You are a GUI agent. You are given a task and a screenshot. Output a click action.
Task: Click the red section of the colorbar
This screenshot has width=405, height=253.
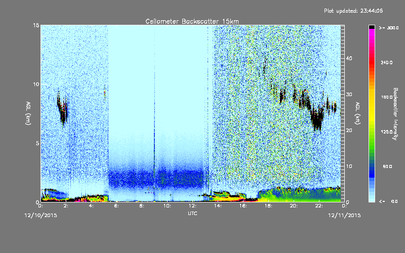point(372,63)
